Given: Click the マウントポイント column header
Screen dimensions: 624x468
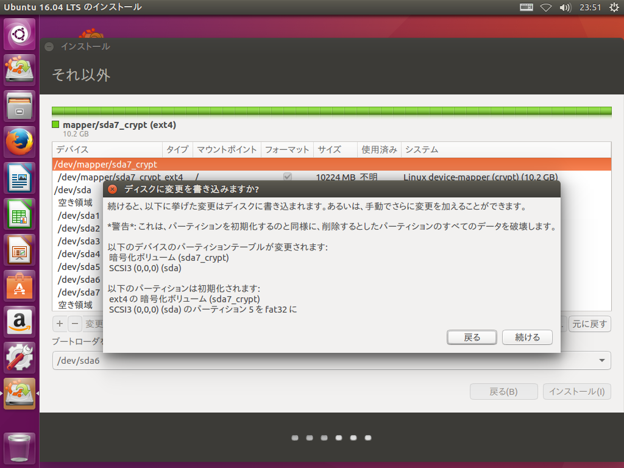Looking at the screenshot, I should click(227, 150).
